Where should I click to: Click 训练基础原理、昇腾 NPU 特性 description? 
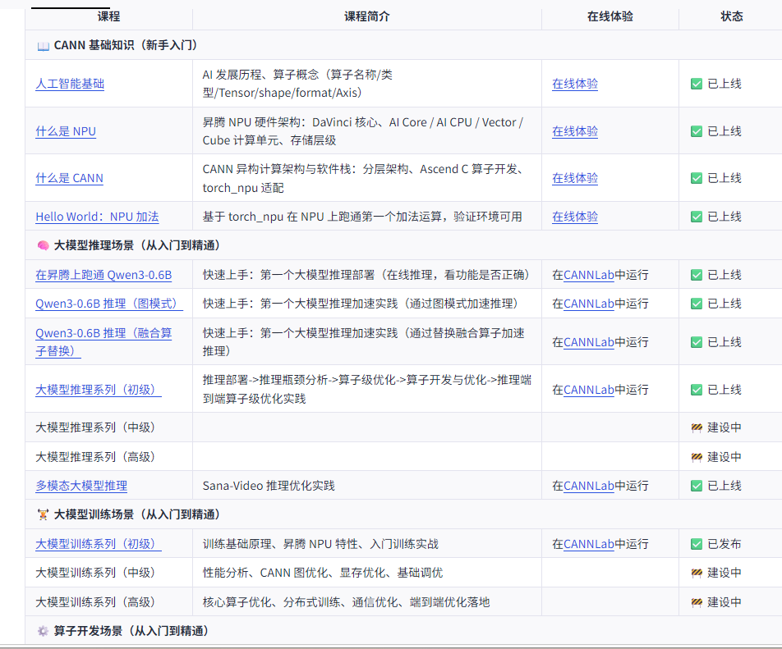(x=320, y=544)
